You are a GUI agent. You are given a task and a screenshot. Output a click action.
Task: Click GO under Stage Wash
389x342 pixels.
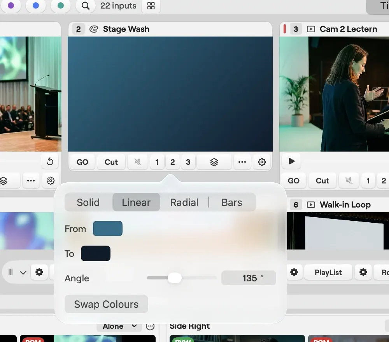(82, 162)
